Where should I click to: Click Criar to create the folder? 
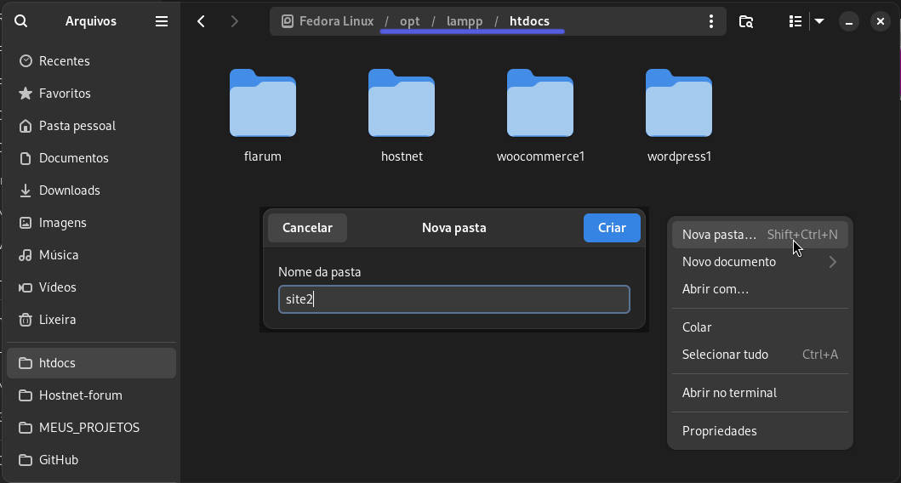(x=612, y=228)
